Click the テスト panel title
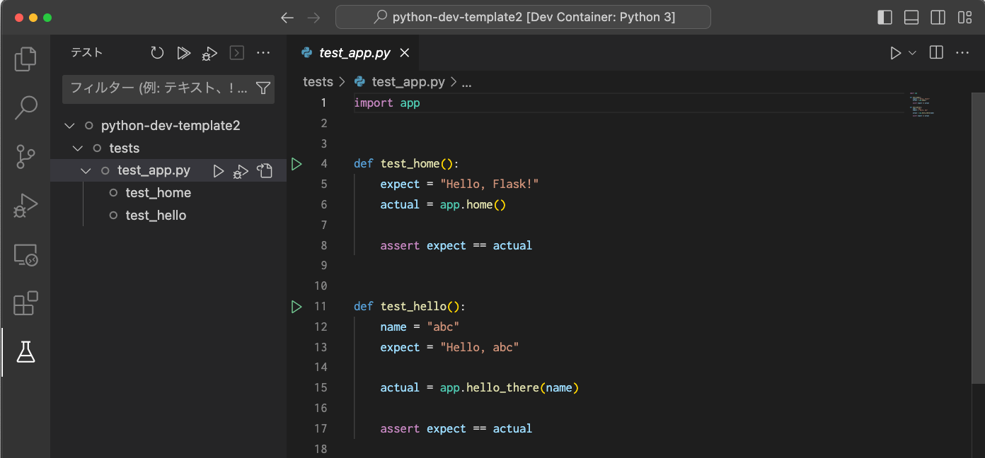 (86, 52)
